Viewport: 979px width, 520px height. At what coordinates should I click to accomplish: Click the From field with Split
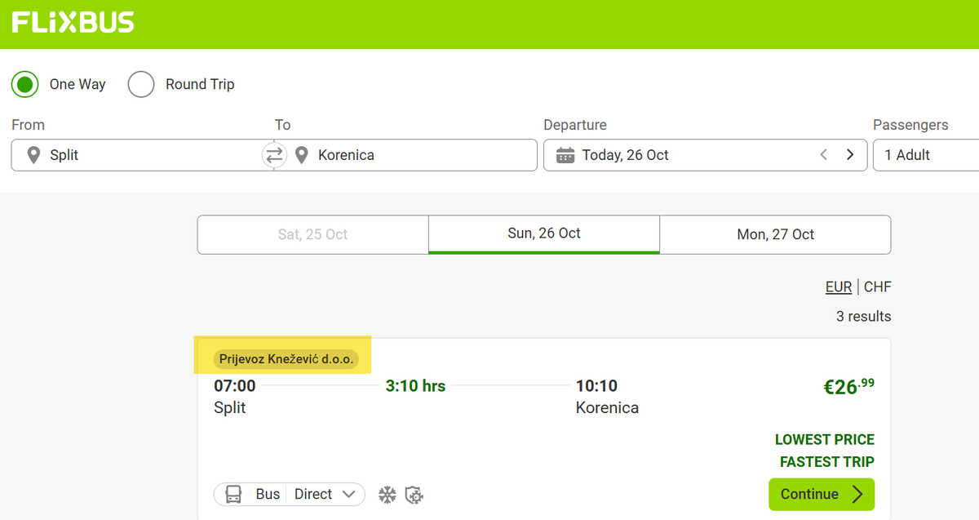click(139, 155)
